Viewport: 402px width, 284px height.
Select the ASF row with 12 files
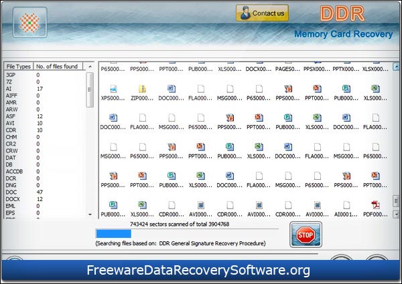tap(45, 116)
